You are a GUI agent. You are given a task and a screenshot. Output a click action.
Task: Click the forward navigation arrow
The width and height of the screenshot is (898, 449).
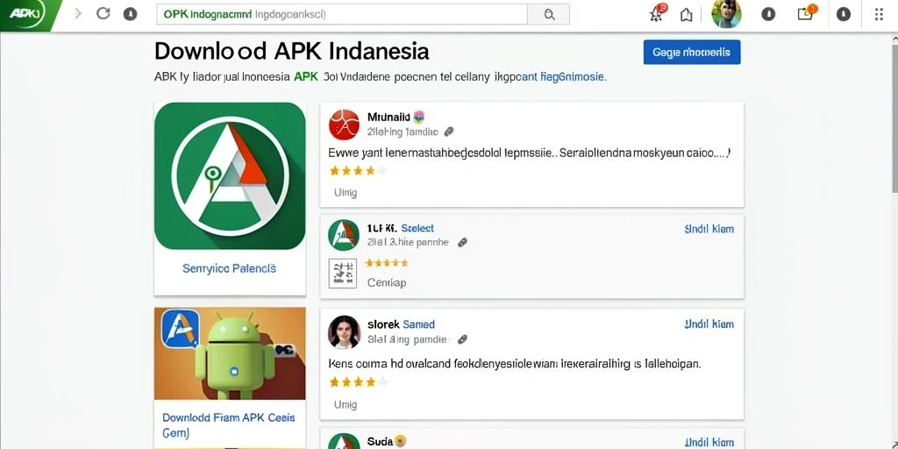(x=78, y=14)
